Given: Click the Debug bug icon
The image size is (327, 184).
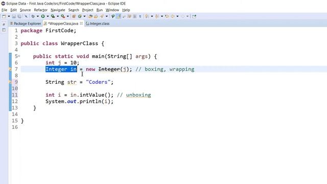Looking at the screenshot, I should coord(33,16).
